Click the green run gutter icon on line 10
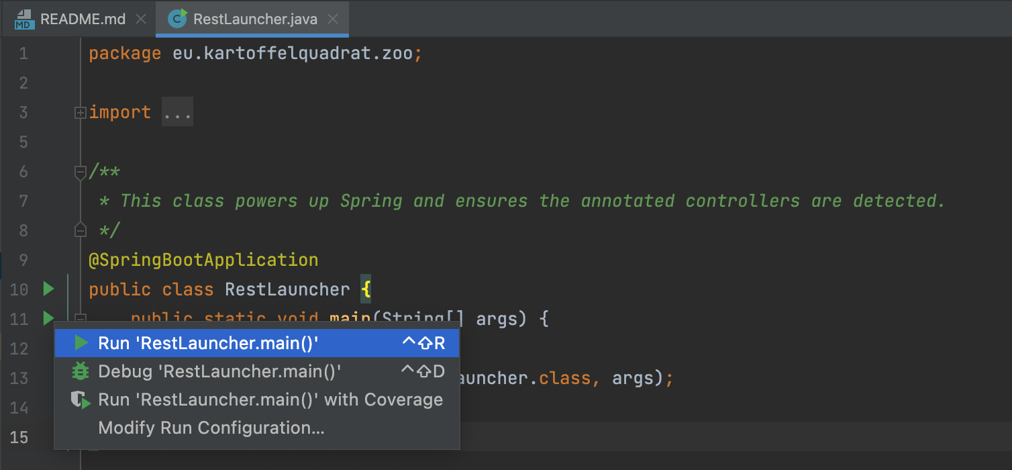The image size is (1012, 470). (x=48, y=289)
